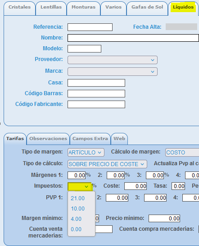Click the PVP 2 price field
The width and height of the screenshot is (199, 246).
coord(117,198)
